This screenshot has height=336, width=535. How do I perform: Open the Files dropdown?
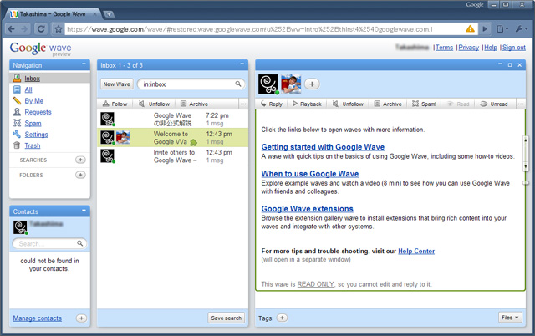click(x=510, y=318)
